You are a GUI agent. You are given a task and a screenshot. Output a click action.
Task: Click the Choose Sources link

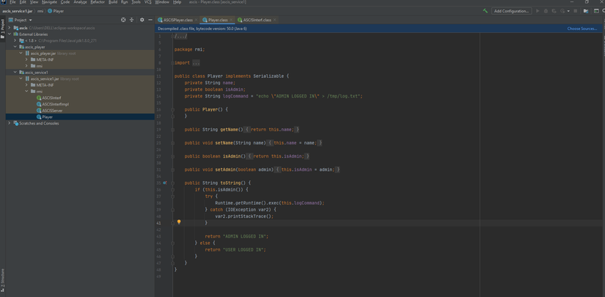tap(582, 29)
